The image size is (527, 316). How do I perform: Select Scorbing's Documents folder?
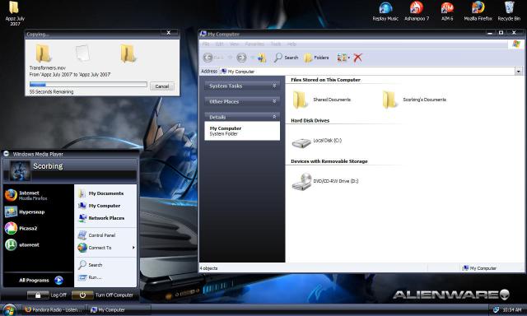coord(414,100)
